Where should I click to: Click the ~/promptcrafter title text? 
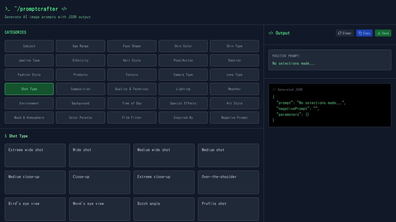tap(36, 9)
